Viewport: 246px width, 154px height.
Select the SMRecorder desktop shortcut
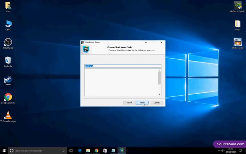tap(238, 44)
